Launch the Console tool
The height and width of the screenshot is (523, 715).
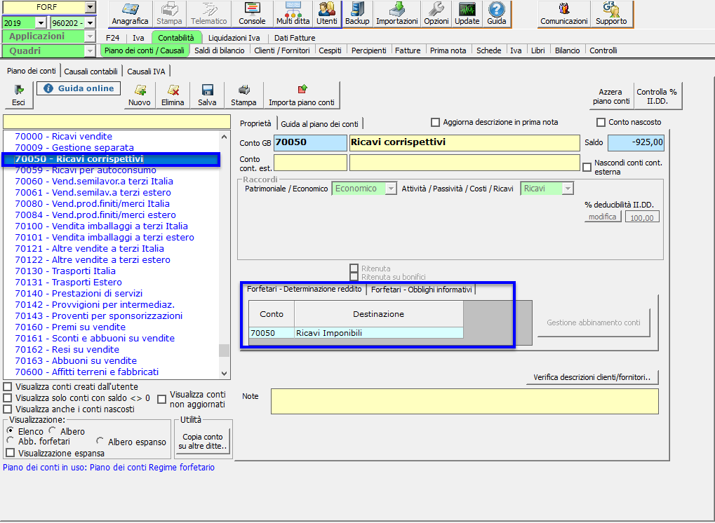(252, 13)
